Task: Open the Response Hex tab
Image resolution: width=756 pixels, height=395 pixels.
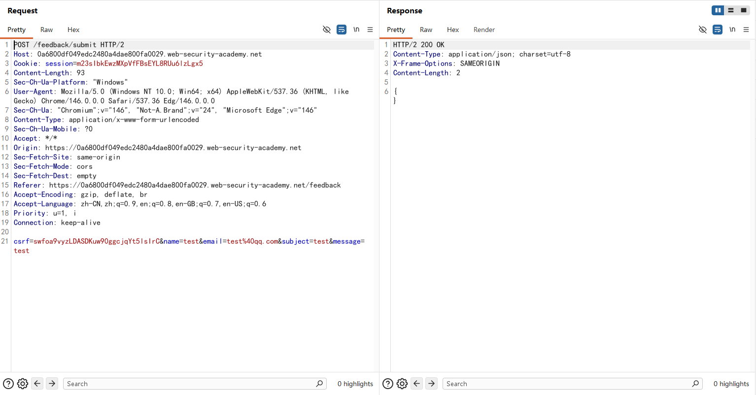Action: pyautogui.click(x=452, y=30)
